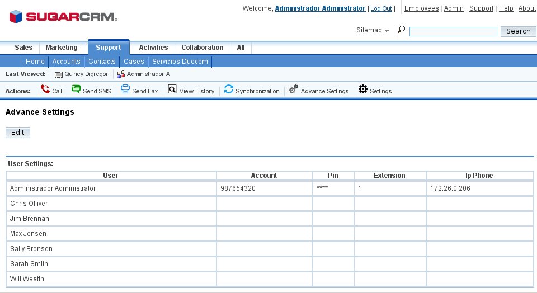This screenshot has height=293, width=537.
Task: Switch to the Sales tab
Action: (23, 48)
